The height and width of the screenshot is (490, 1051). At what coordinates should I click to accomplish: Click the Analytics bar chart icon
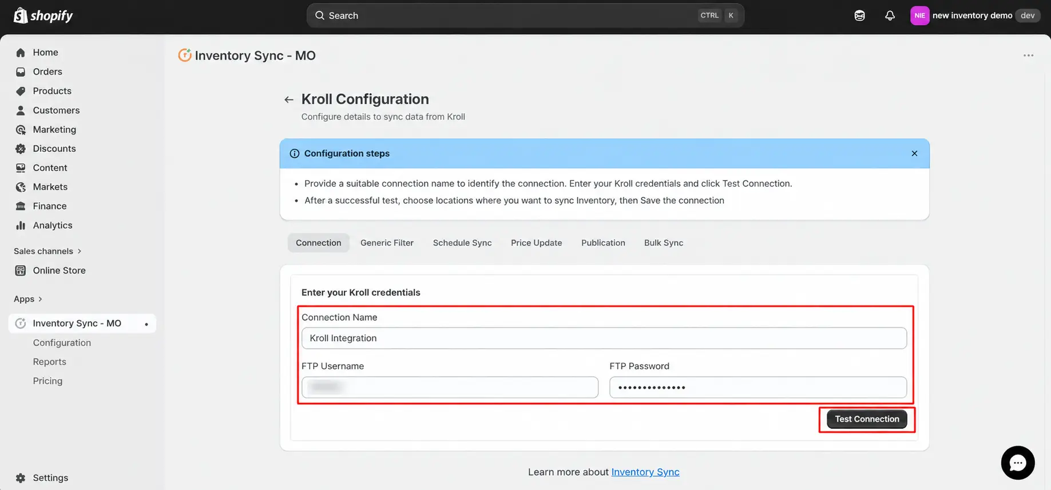[x=21, y=226]
